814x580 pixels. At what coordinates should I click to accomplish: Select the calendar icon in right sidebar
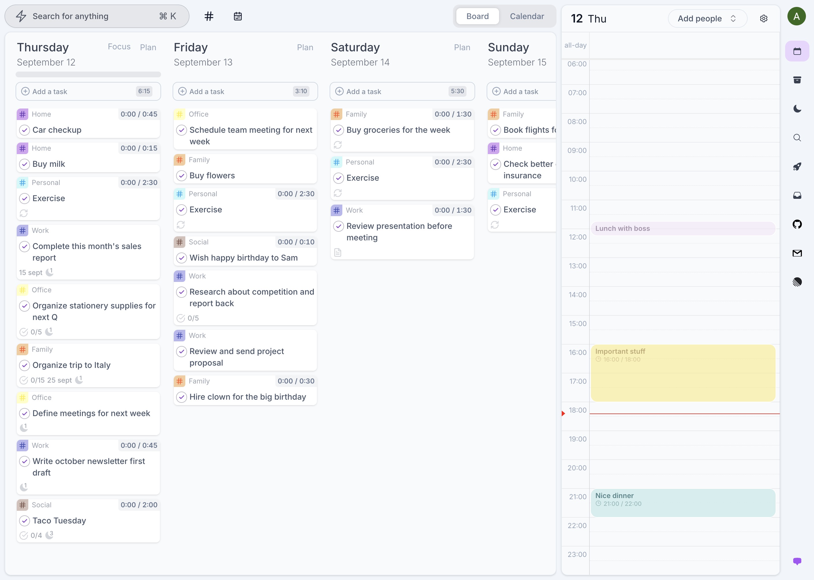coord(797,51)
